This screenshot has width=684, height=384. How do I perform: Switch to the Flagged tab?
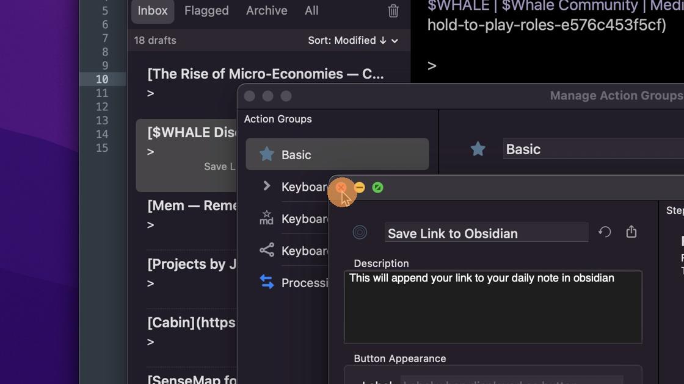tap(206, 10)
